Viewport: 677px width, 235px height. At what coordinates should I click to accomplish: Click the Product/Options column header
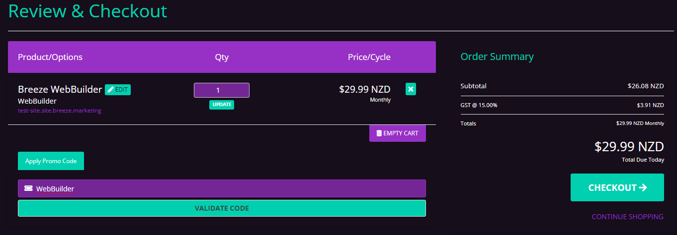(x=50, y=57)
